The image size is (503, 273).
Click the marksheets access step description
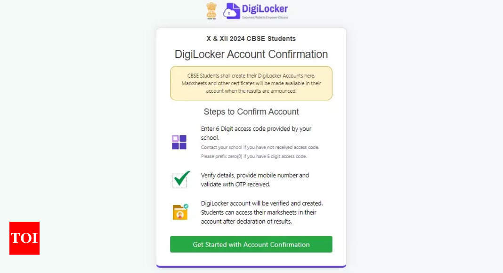click(260, 212)
